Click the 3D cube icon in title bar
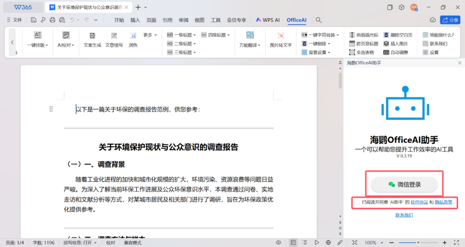465x247 pixels. pyautogui.click(x=402, y=7)
